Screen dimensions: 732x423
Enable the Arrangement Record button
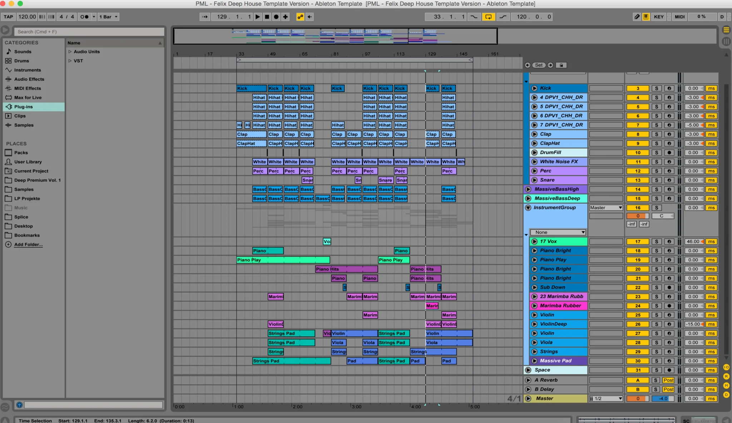276,17
